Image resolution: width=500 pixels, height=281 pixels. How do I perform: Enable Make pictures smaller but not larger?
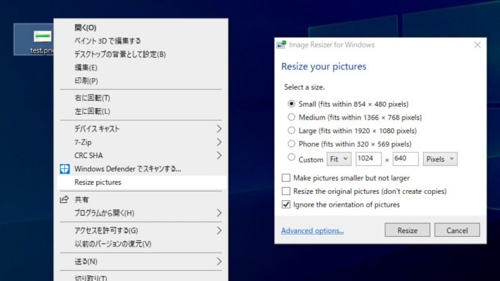click(x=286, y=177)
